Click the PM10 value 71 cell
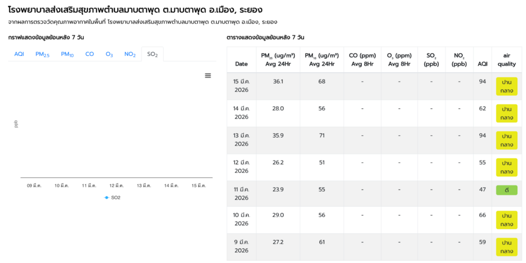 click(x=322, y=135)
